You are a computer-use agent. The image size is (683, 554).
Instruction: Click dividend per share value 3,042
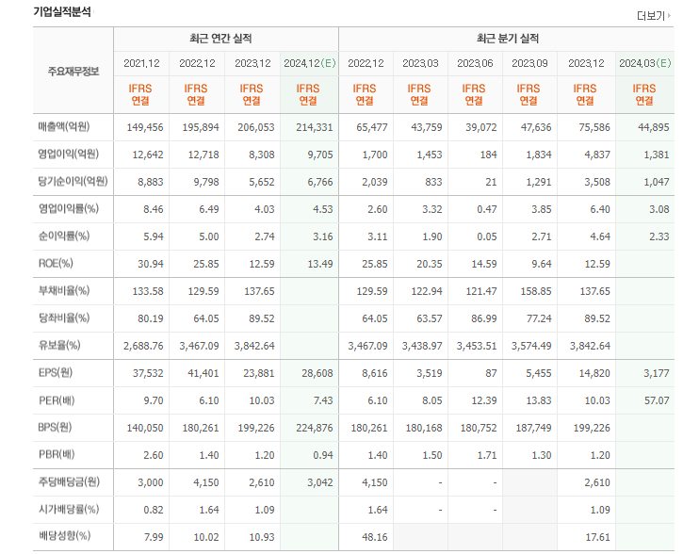(x=320, y=483)
